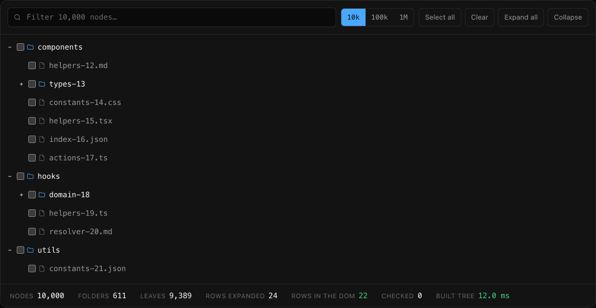Switch to the 10k node count

click(353, 17)
